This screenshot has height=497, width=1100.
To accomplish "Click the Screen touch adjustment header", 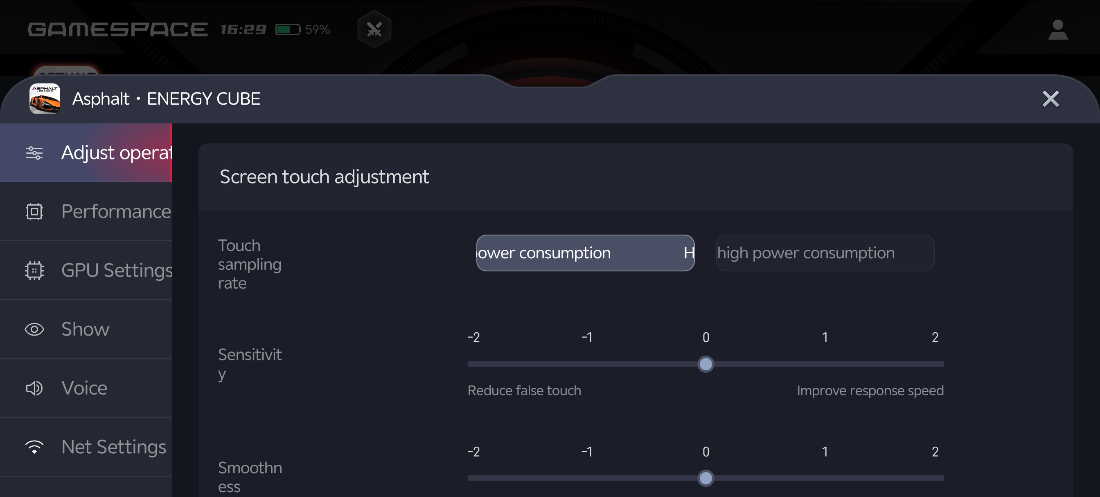I will (324, 177).
